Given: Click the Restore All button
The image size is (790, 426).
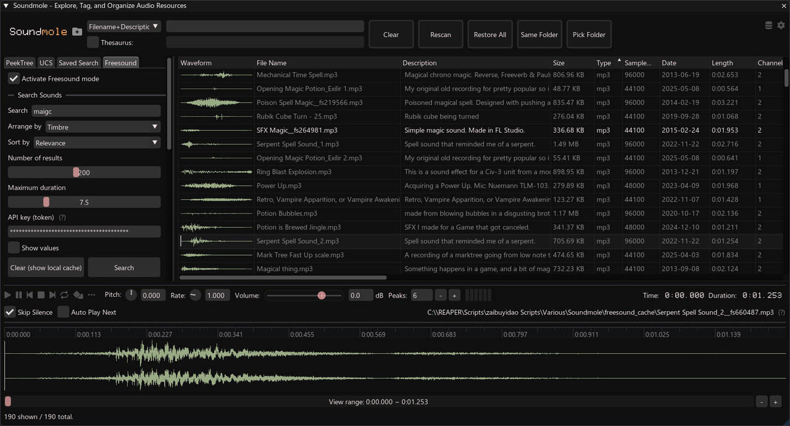Looking at the screenshot, I should [490, 35].
